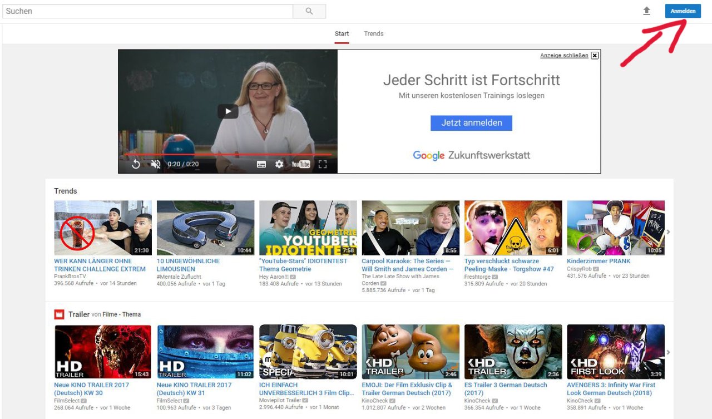Visit the #Mentale Zuflucht channel
Viewport: 712px width, 419px height.
tap(179, 276)
